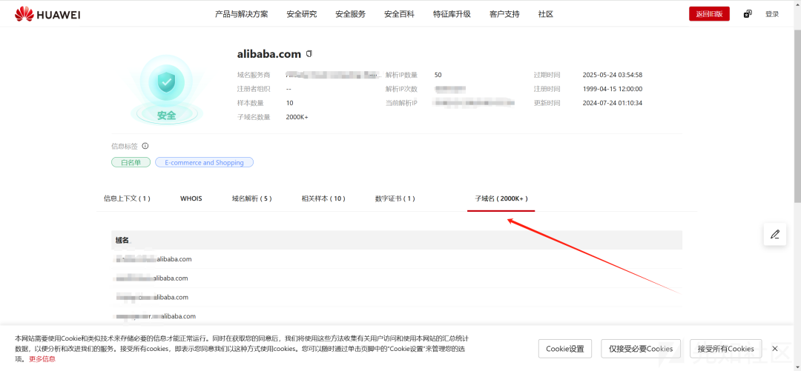Open the 安全研究 menu
801x371 pixels.
click(301, 14)
